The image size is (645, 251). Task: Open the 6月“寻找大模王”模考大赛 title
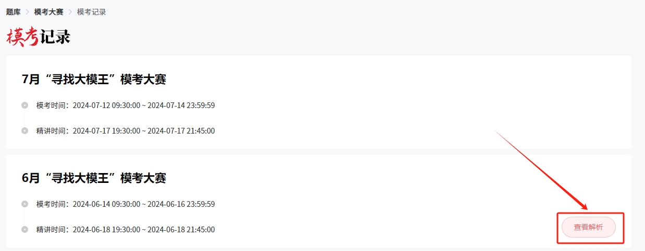tap(94, 178)
